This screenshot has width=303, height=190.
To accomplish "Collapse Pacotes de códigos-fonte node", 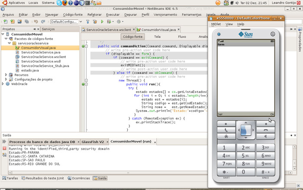I will click(x=6, y=39).
